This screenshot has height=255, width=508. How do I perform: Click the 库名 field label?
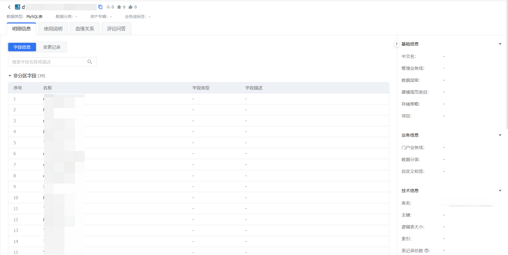click(x=406, y=203)
